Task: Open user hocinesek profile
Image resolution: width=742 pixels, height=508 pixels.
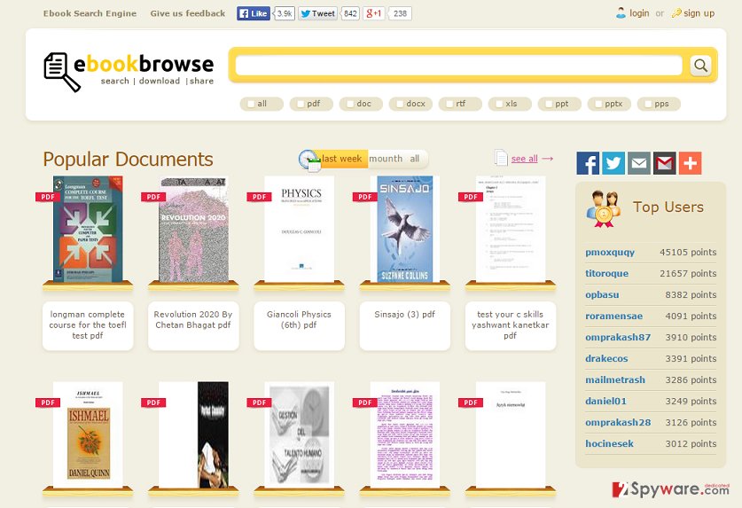Action: (x=609, y=443)
